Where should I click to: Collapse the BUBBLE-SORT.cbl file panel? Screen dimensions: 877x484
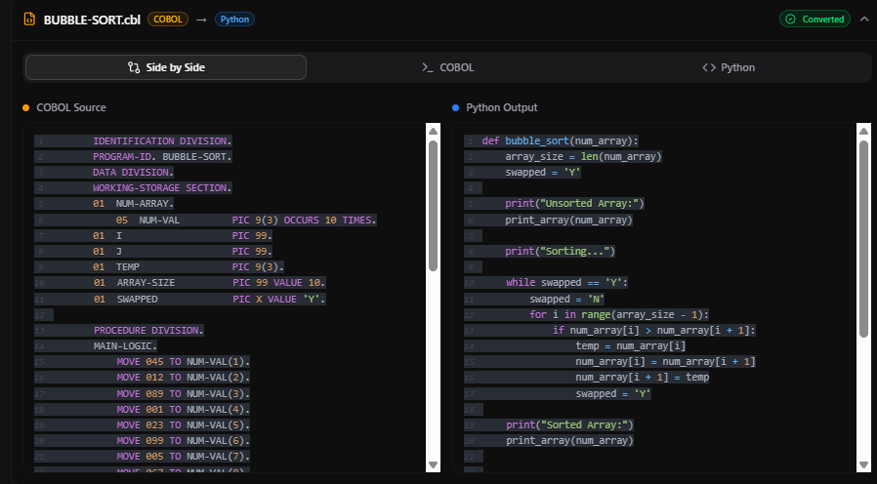point(864,19)
